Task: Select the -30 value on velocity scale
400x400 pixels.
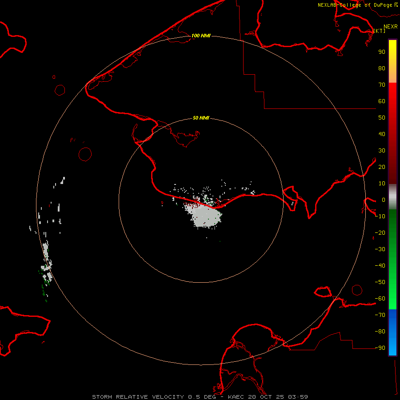Action: (x=380, y=249)
